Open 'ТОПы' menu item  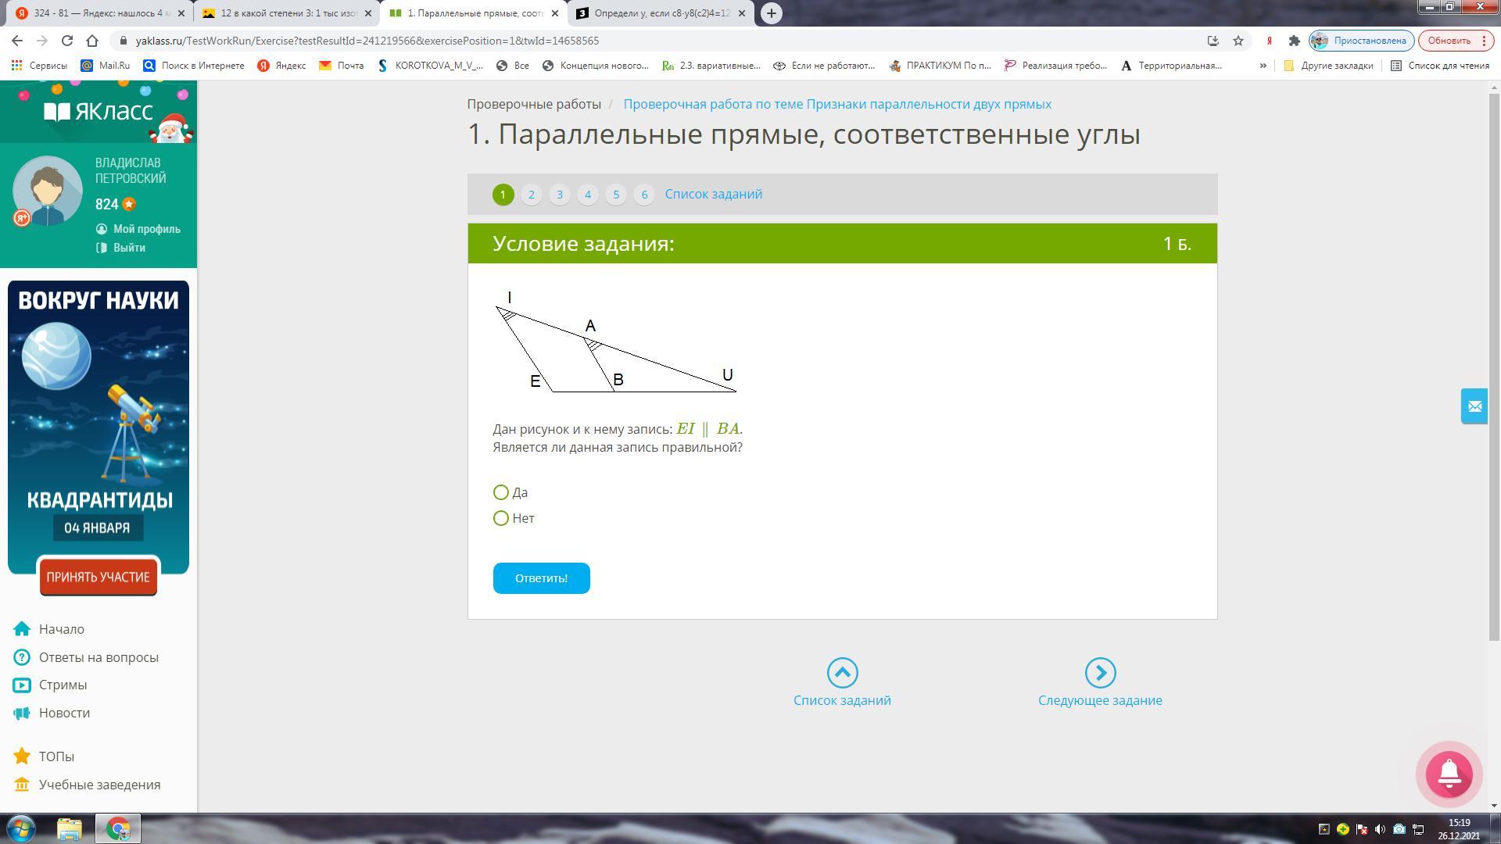(x=45, y=756)
